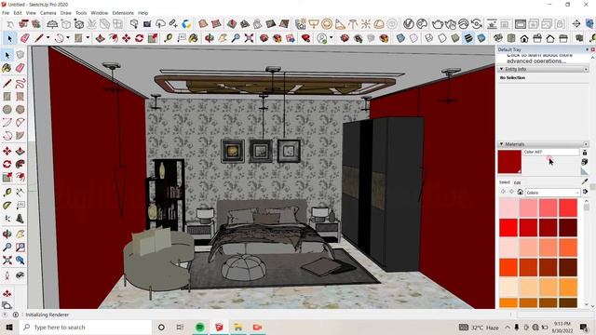Click the Windows Start button

(x=8, y=327)
